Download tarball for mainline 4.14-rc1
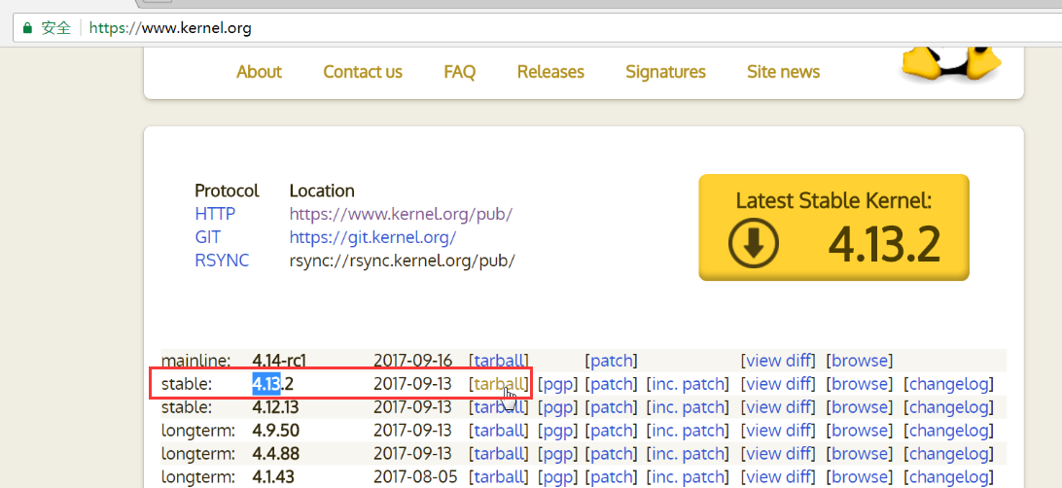1062x488 pixels. click(x=499, y=361)
